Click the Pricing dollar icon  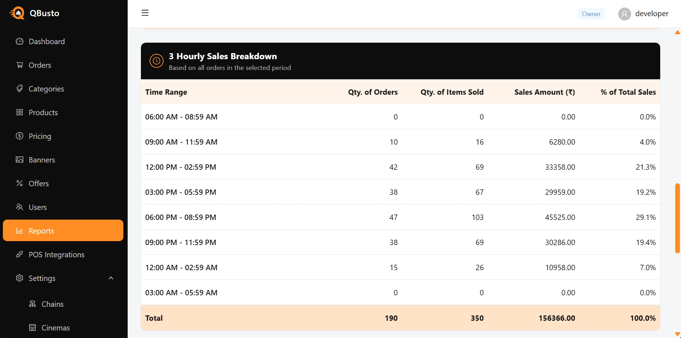click(x=19, y=136)
